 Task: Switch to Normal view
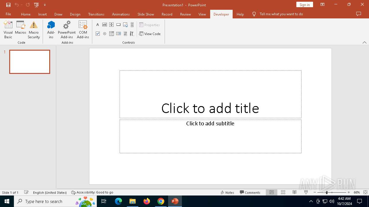click(x=272, y=192)
